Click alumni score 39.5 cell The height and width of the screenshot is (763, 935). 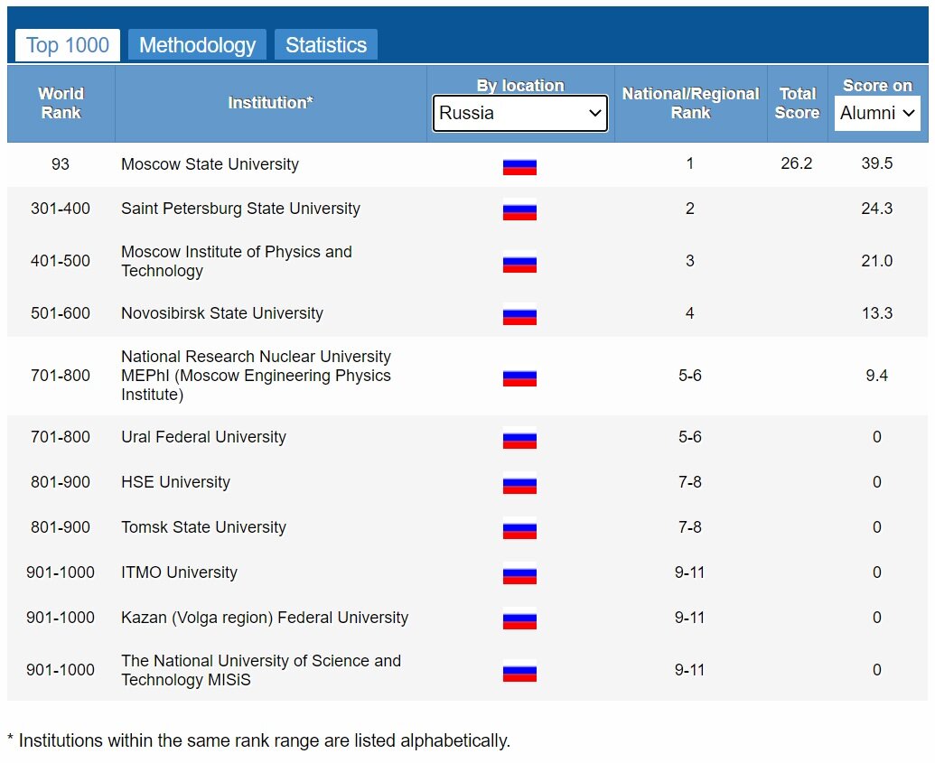click(x=876, y=163)
